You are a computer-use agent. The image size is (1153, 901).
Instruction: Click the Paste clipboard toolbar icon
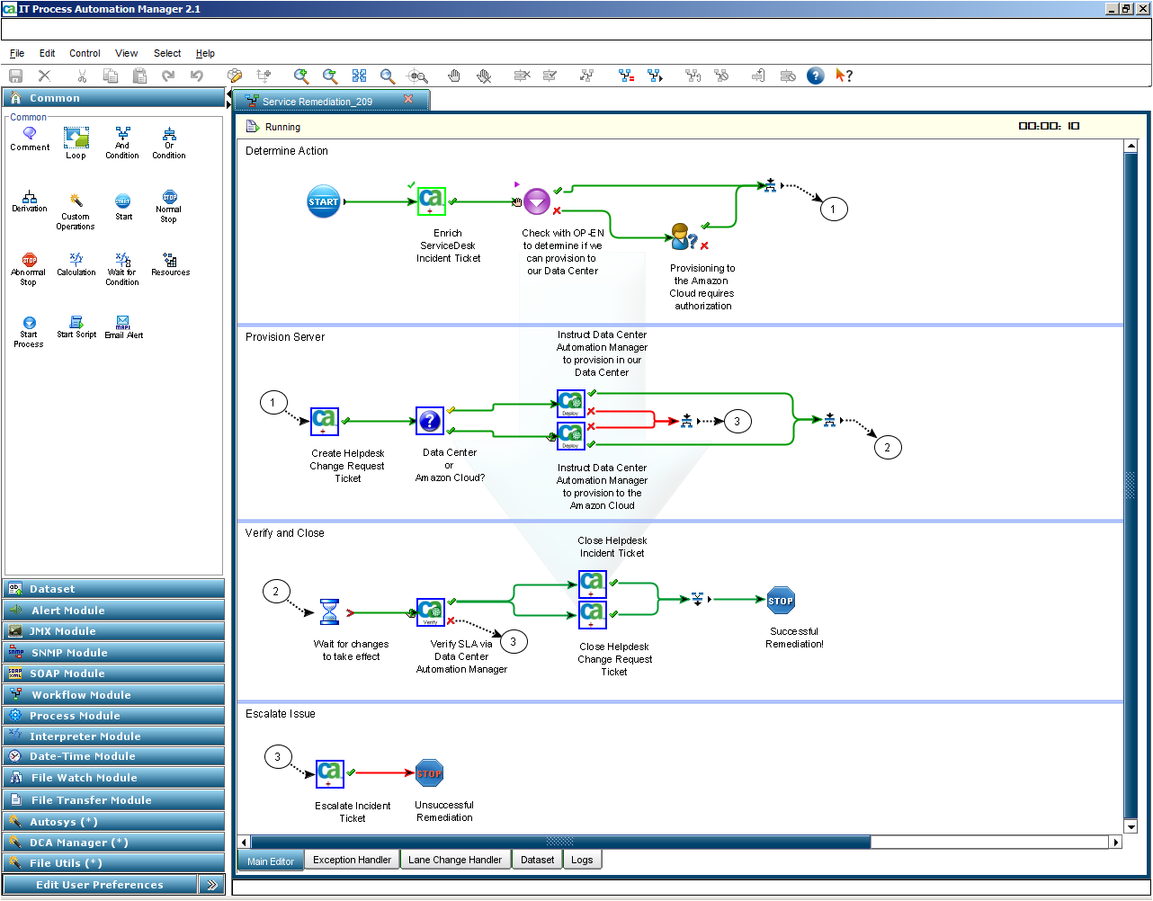(139, 76)
